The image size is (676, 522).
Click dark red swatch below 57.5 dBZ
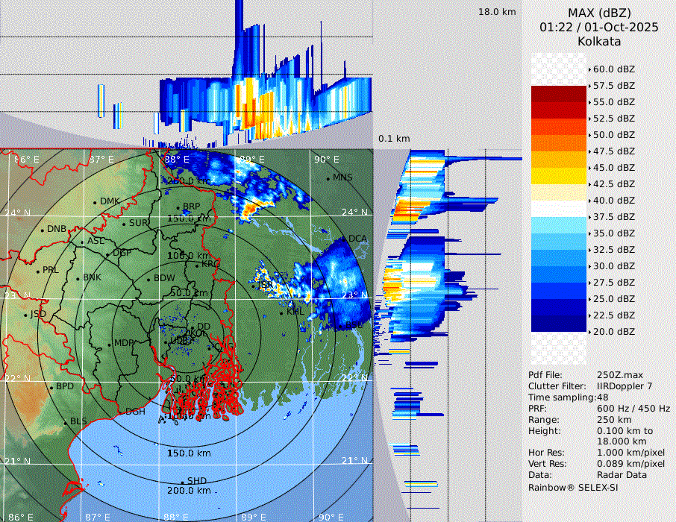[559, 94]
